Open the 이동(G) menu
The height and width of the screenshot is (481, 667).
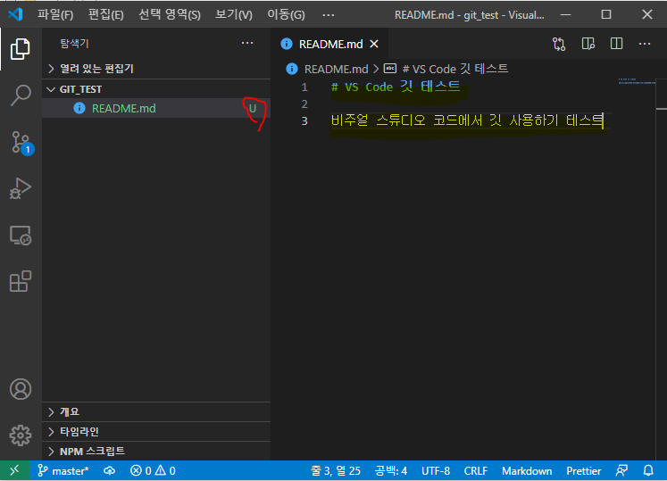[286, 15]
